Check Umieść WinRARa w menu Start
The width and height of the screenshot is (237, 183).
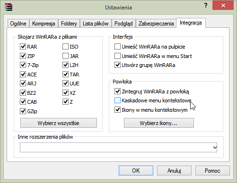(x=117, y=56)
